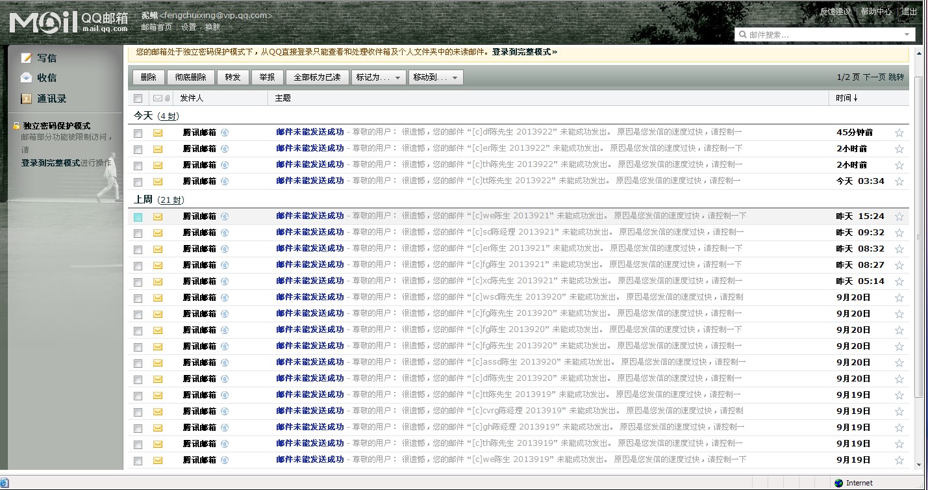Select checkbox of the 昨天 15:24 email
The height and width of the screenshot is (490, 928).
pos(138,217)
